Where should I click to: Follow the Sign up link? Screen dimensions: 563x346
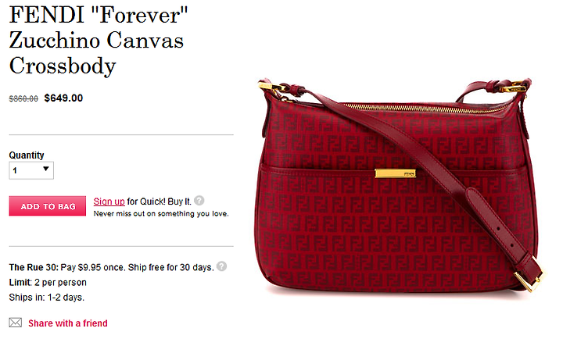tap(109, 202)
